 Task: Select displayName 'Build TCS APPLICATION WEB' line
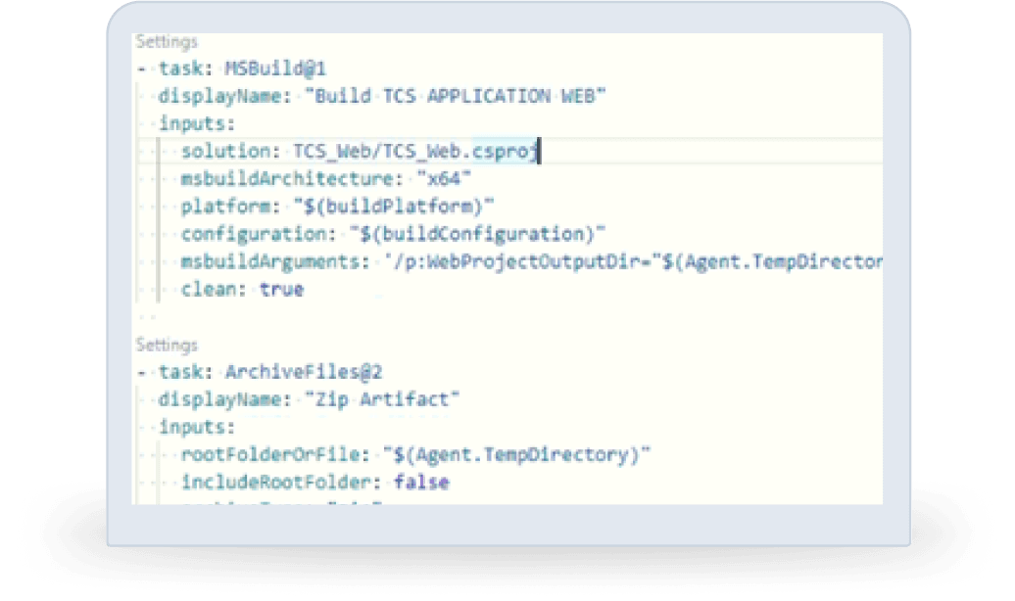click(x=382, y=96)
